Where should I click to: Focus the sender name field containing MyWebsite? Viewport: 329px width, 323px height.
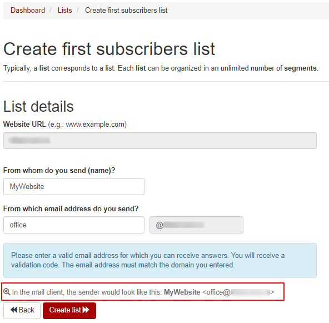(74, 187)
